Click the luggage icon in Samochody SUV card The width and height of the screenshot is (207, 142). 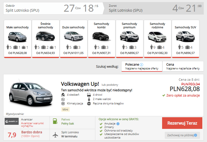coord(187,47)
